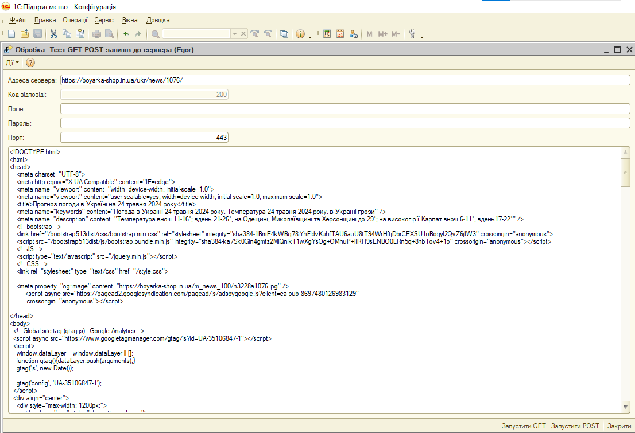Open the calculator icon
The height and width of the screenshot is (433, 635).
pos(327,34)
